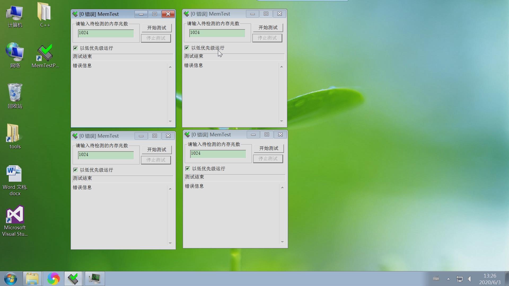Open the Start menu
509x286 pixels.
(10, 279)
